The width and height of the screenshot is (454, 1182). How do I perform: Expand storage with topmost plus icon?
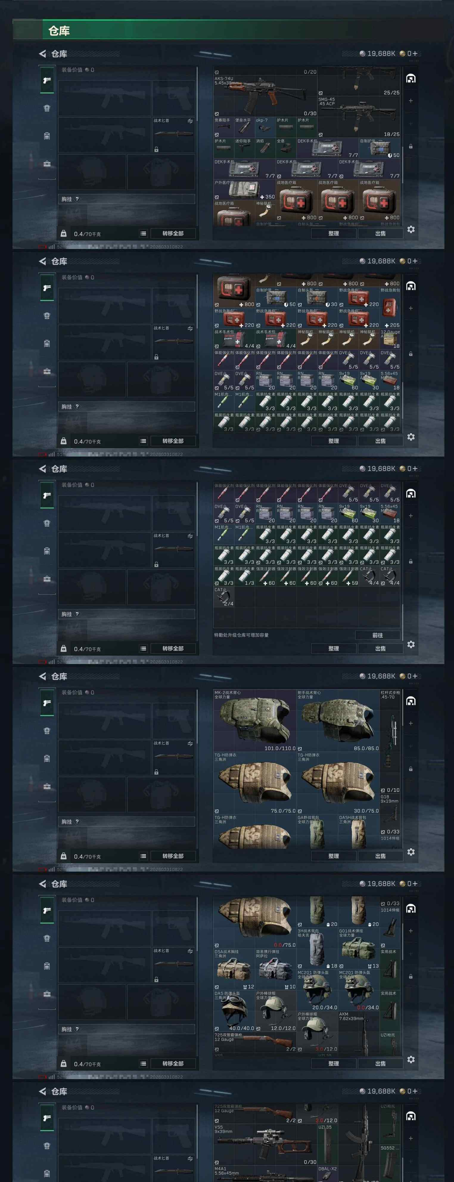pos(411,100)
